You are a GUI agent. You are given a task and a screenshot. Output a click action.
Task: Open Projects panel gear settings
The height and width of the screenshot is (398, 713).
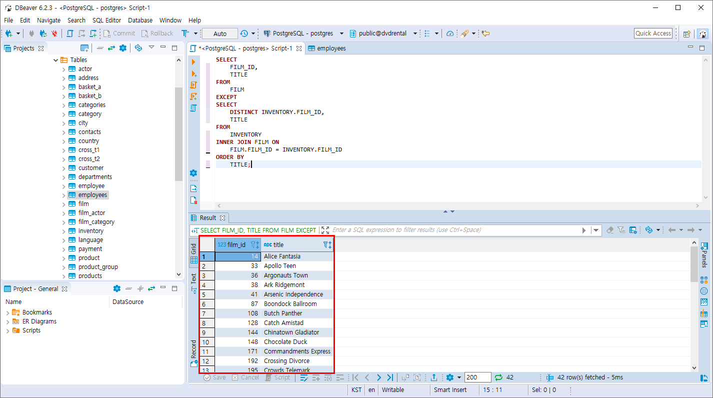point(123,48)
